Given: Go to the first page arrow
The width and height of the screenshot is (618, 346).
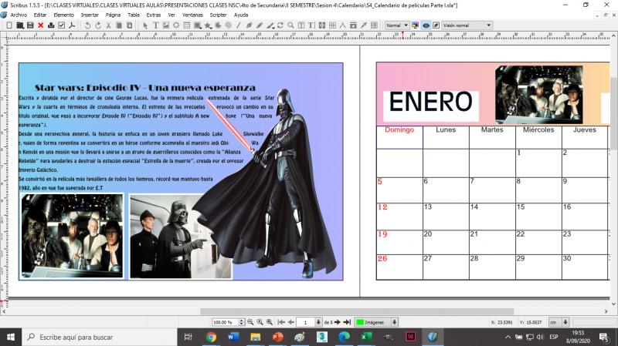Looking at the screenshot, I should pos(281,322).
